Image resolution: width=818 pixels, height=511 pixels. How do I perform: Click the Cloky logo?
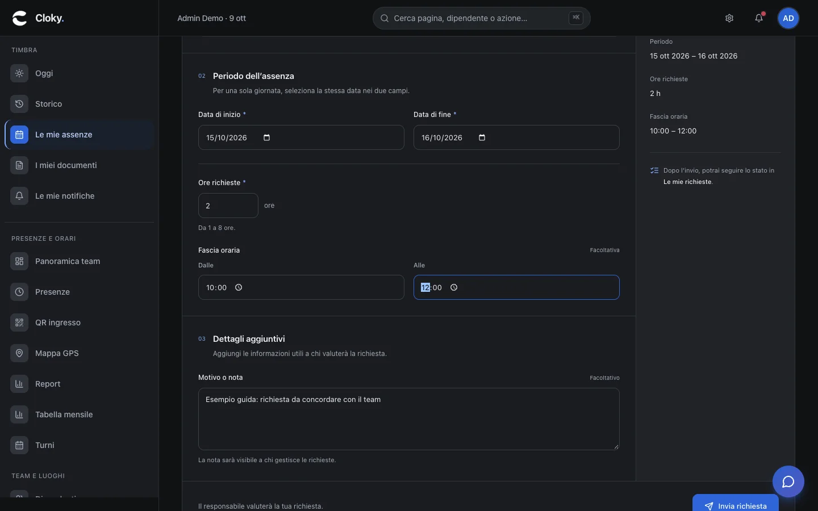click(37, 18)
